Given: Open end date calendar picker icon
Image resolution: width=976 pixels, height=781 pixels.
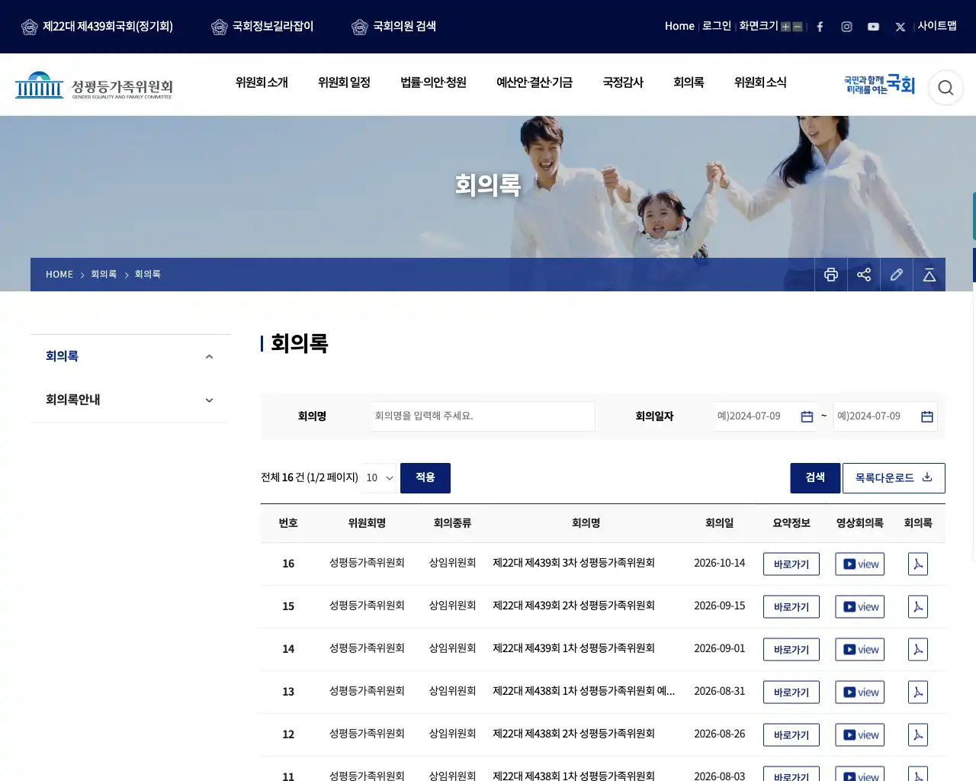Looking at the screenshot, I should (x=927, y=416).
